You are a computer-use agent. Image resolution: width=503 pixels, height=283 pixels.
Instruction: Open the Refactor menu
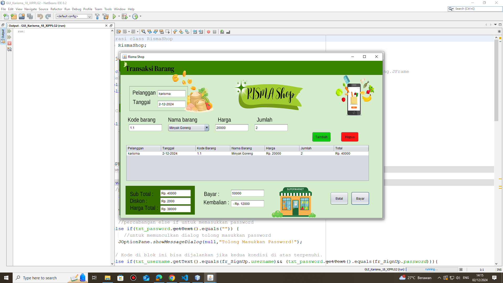[x=56, y=9]
